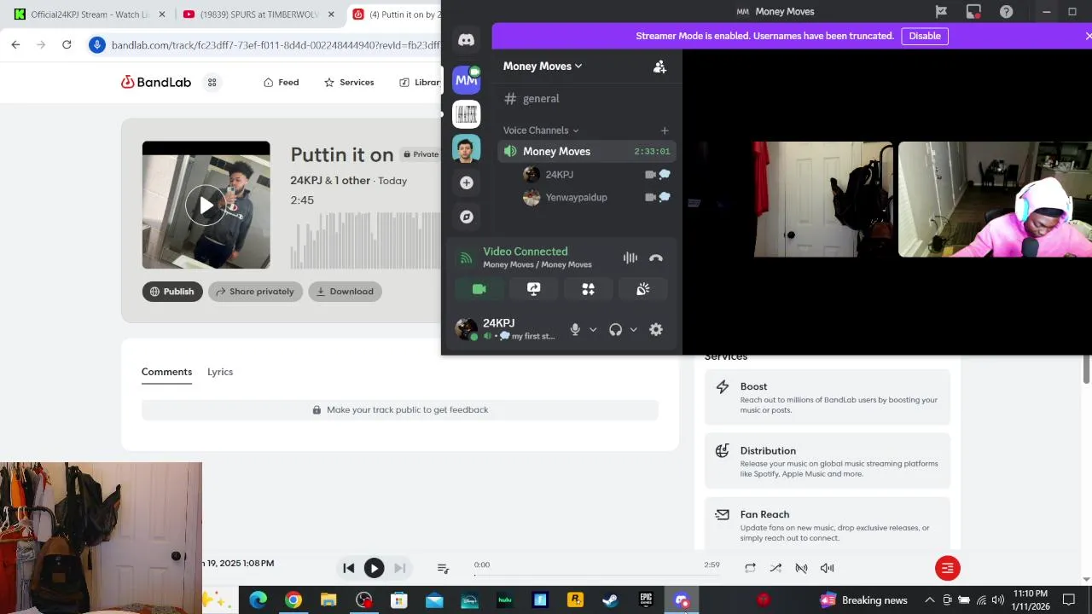Open Discord inbox flag icon in title bar
The height and width of the screenshot is (614, 1092).
941,12
